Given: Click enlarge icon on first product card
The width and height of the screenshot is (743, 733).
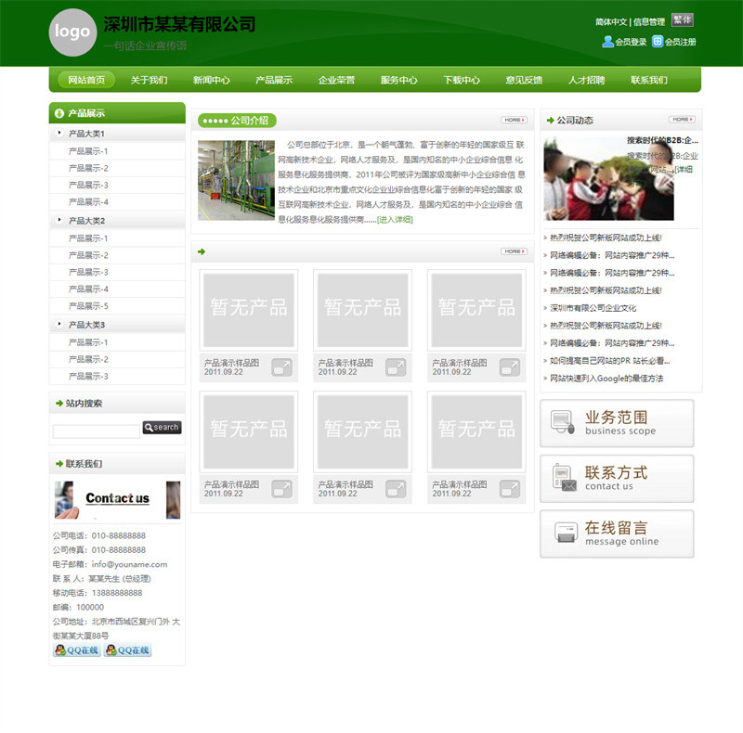Looking at the screenshot, I should pyautogui.click(x=282, y=367).
